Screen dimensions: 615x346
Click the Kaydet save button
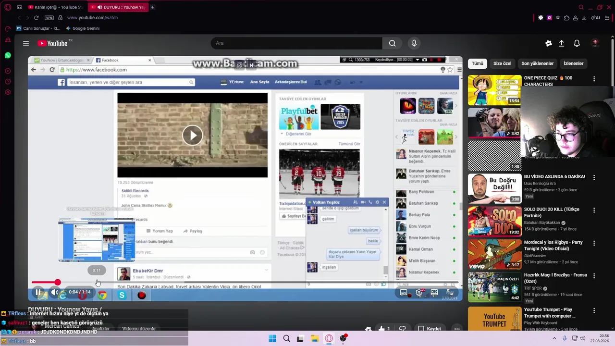(429, 329)
